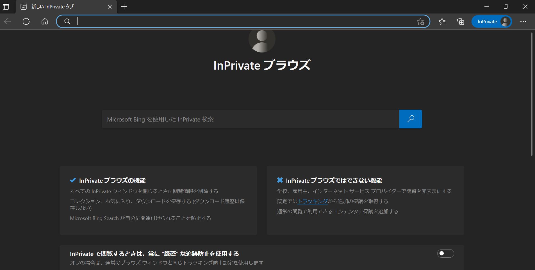Click text 通常の閲覧で利用できるコンテンツに保護を追加する

338,211
